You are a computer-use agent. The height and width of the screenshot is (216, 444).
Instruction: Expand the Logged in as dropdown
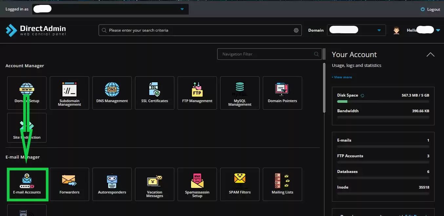pyautogui.click(x=182, y=9)
